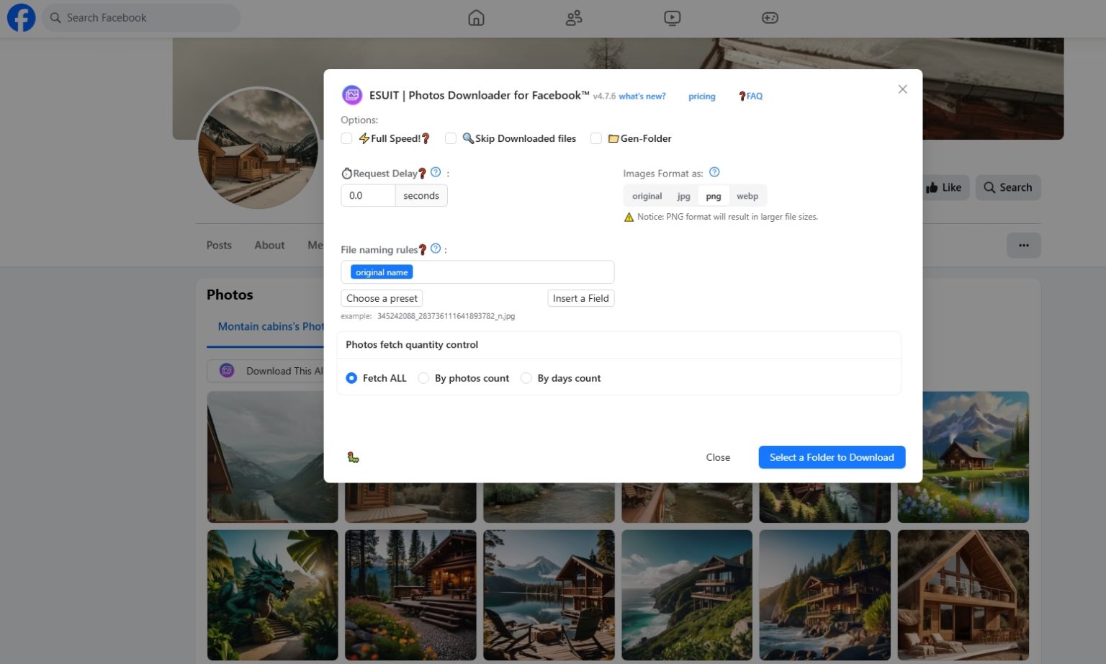This screenshot has width=1106, height=664.
Task: Open the Friends icon in top navigation
Action: pyautogui.click(x=574, y=17)
